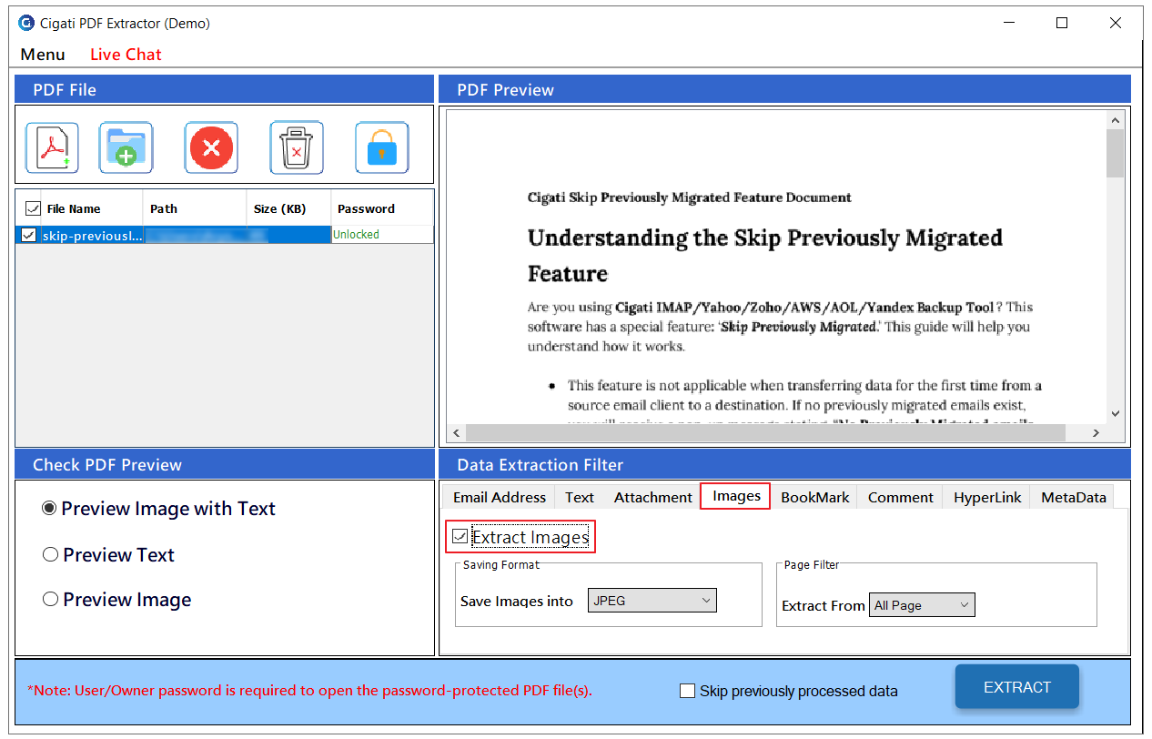Click the PDF preview vertical scrollbar thumb
Viewport: 1152px width, 739px height.
(x=1116, y=153)
